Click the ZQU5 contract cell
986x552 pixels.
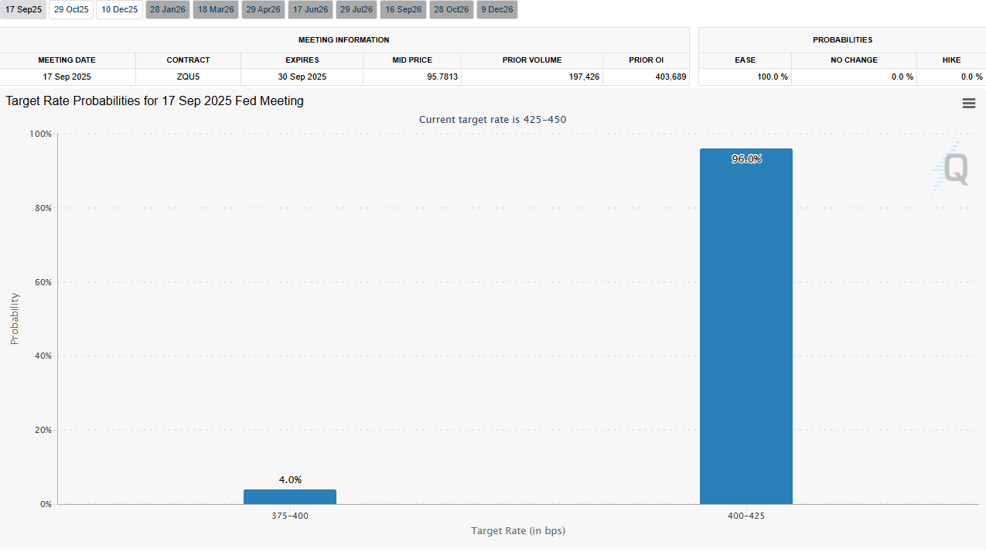click(188, 77)
